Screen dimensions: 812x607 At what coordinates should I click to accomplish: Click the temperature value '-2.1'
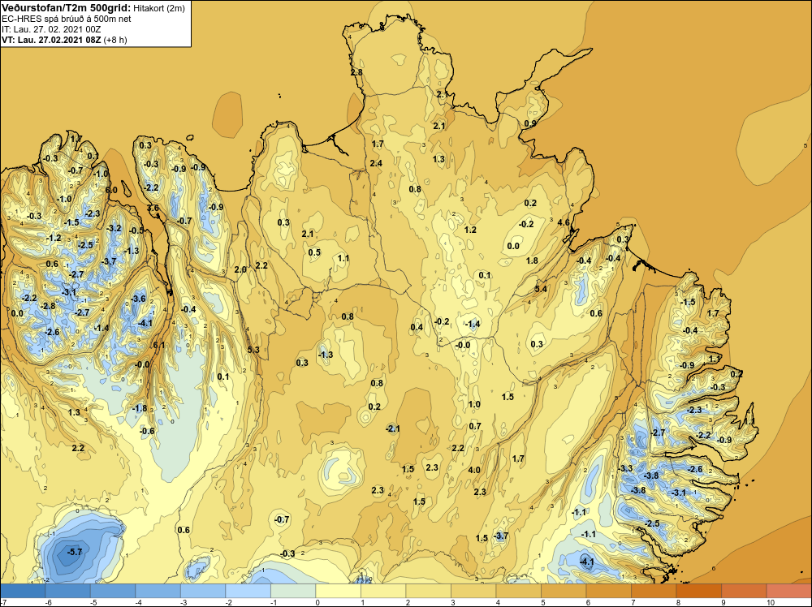(393, 428)
